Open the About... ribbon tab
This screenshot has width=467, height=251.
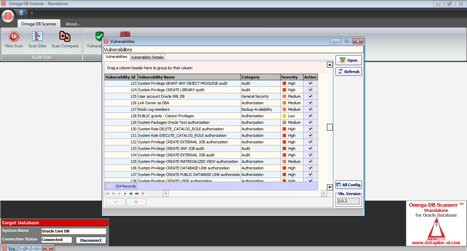[x=73, y=24]
